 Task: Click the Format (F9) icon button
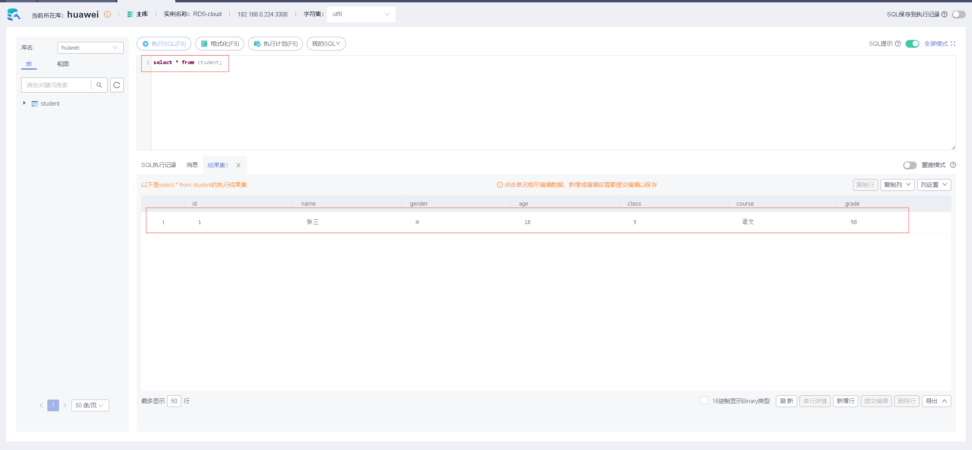tap(204, 44)
